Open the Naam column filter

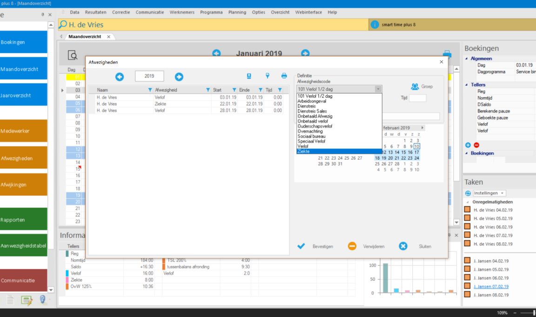click(150, 90)
